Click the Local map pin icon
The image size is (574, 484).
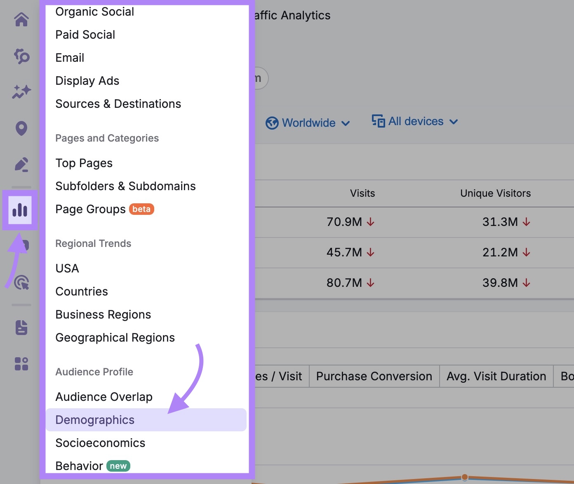[21, 128]
